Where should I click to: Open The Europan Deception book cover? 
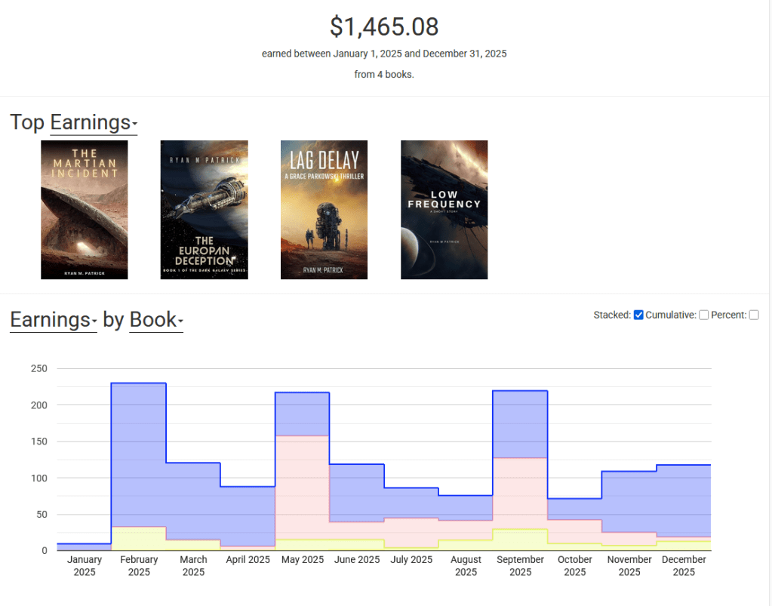[x=204, y=210]
